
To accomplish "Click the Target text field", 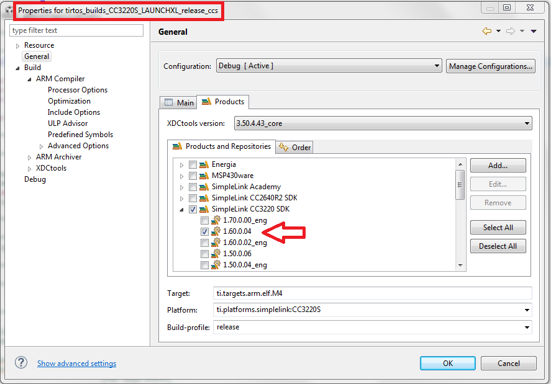I will (373, 293).
